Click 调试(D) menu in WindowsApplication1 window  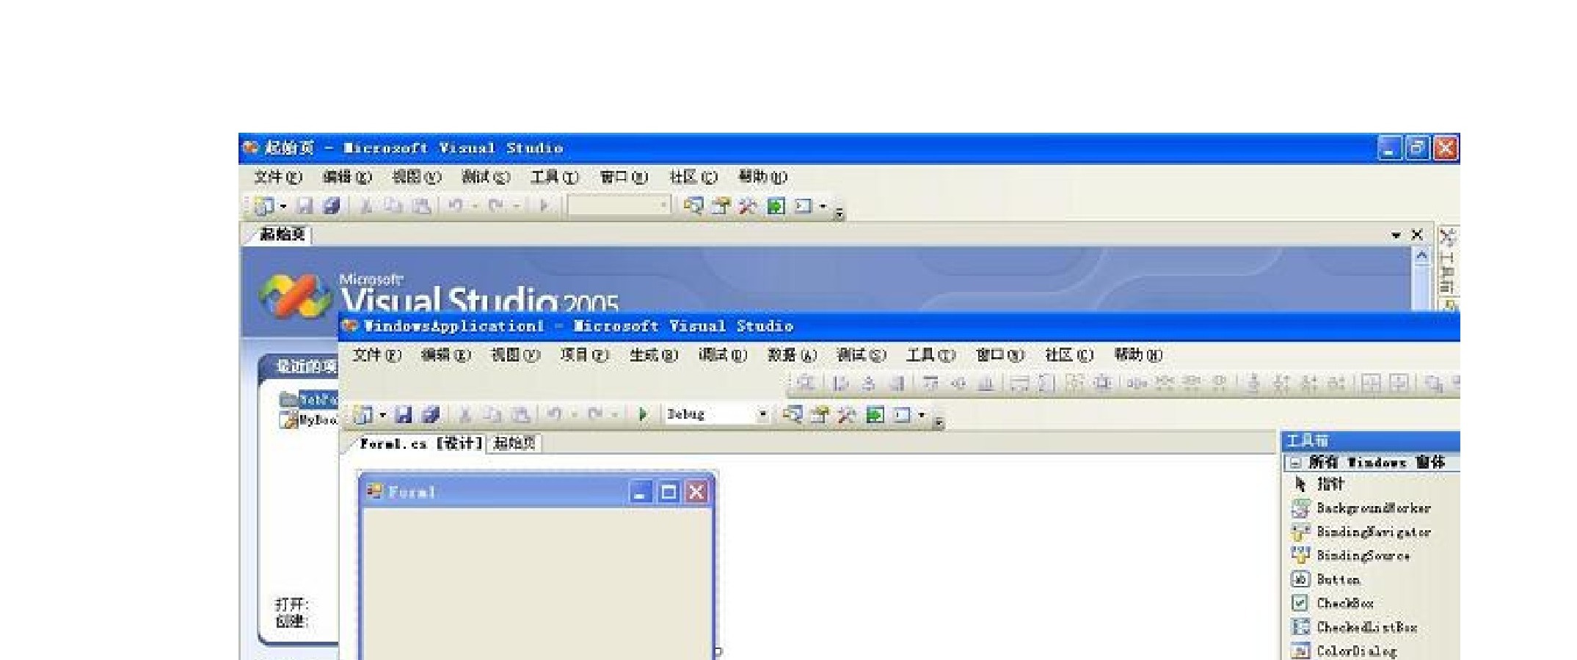[x=723, y=355]
